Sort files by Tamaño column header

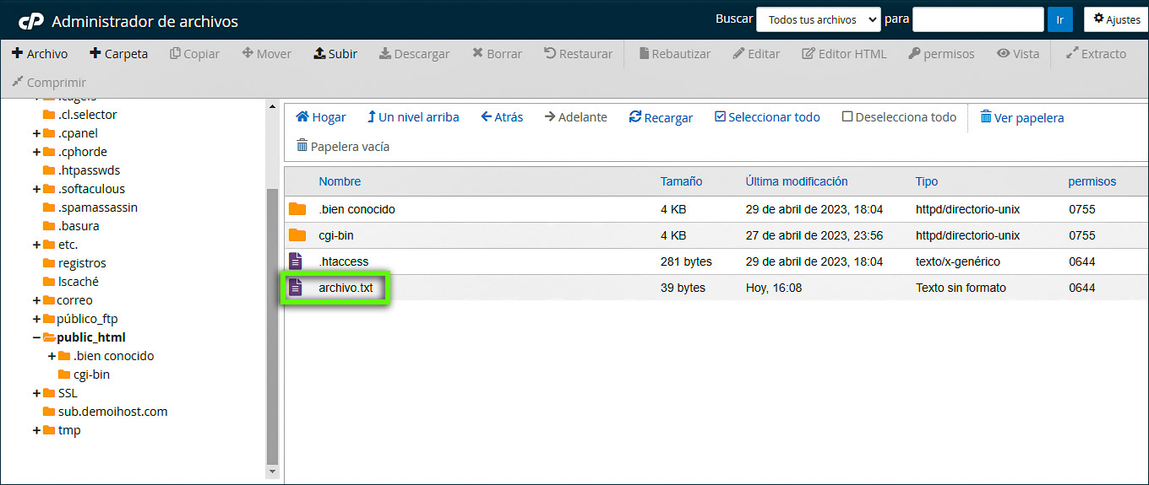click(681, 181)
